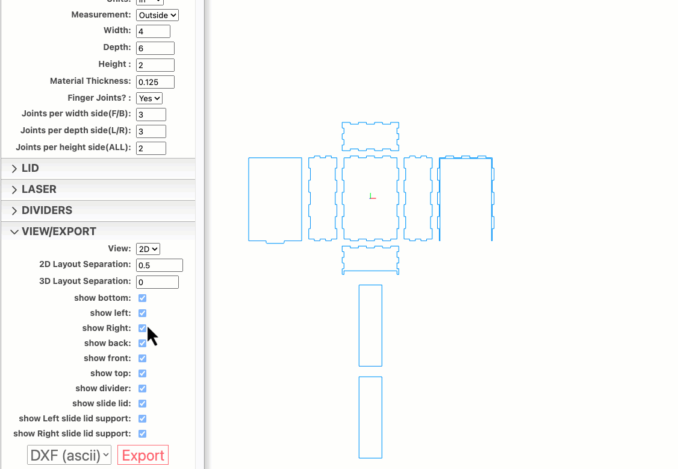Open the Measurement dropdown
678x469 pixels.
point(157,15)
